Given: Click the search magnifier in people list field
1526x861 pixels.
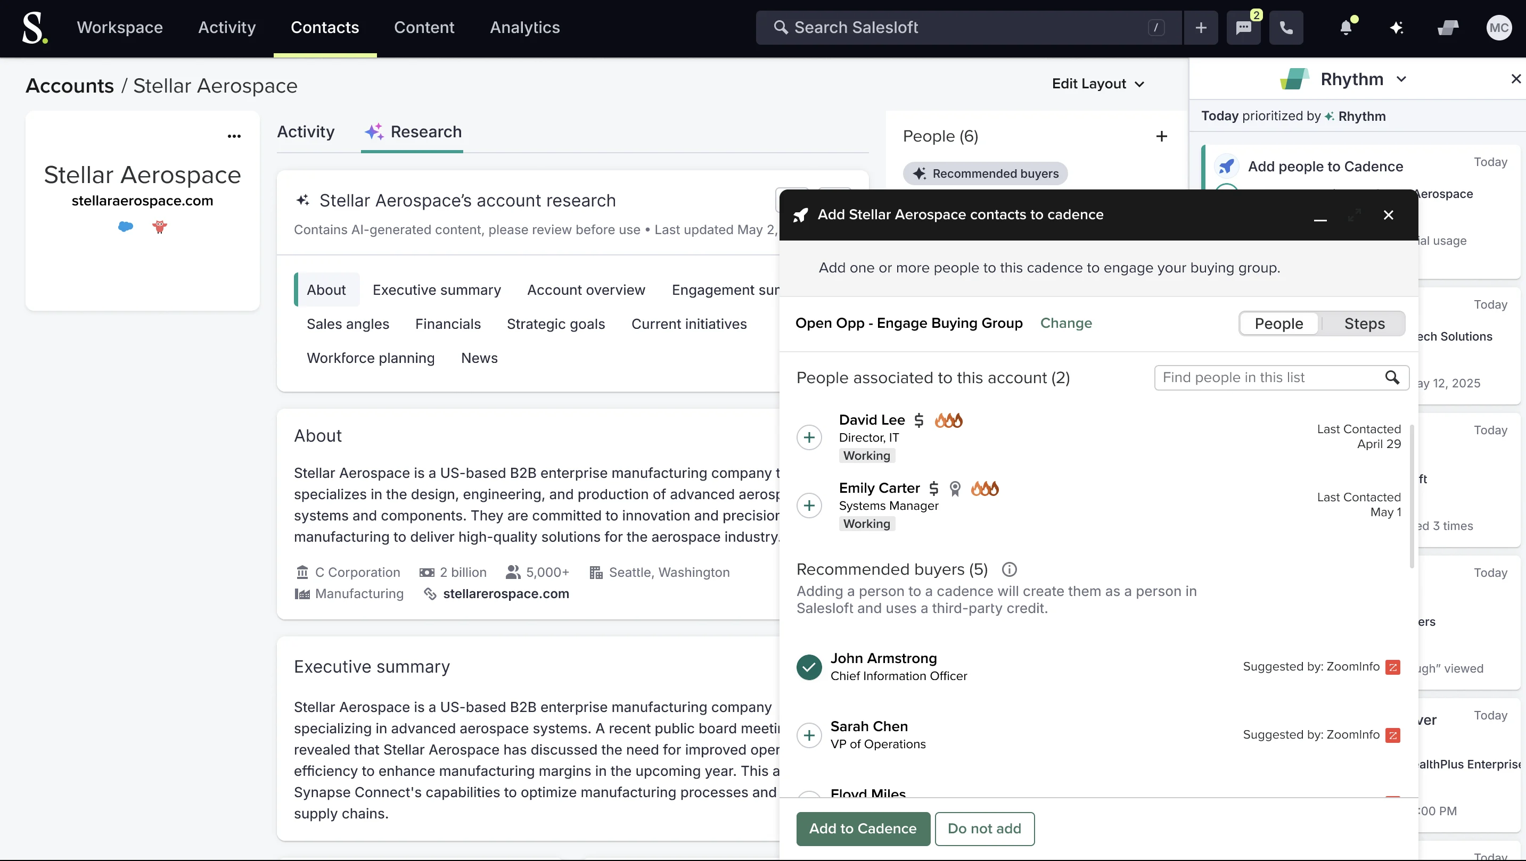Looking at the screenshot, I should (x=1392, y=377).
